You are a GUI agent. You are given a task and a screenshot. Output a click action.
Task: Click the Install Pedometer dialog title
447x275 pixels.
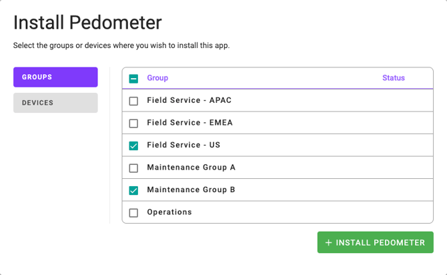pos(87,22)
